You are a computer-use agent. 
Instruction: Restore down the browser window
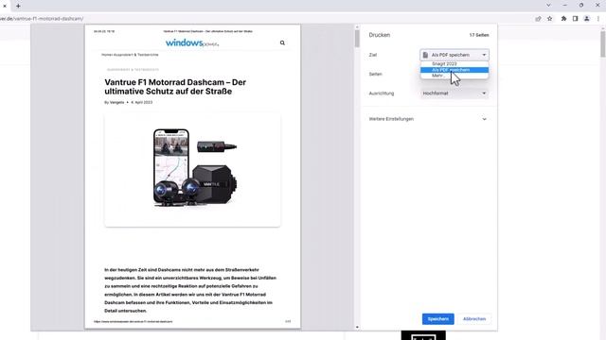point(581,6)
